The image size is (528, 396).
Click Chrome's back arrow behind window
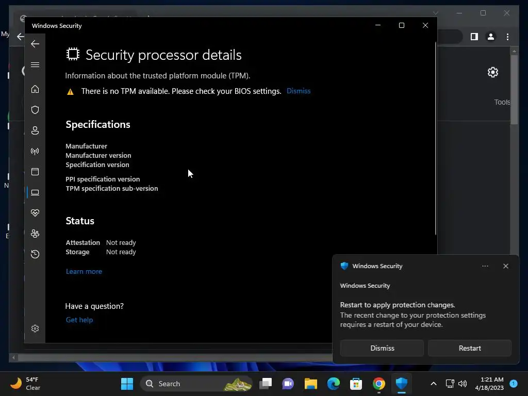[x=20, y=37]
